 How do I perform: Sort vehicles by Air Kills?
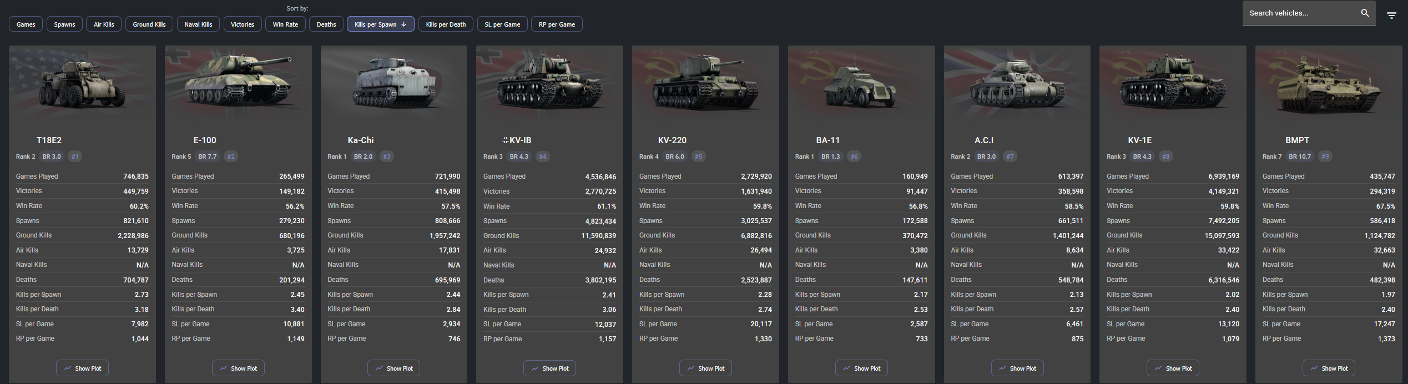click(x=104, y=24)
